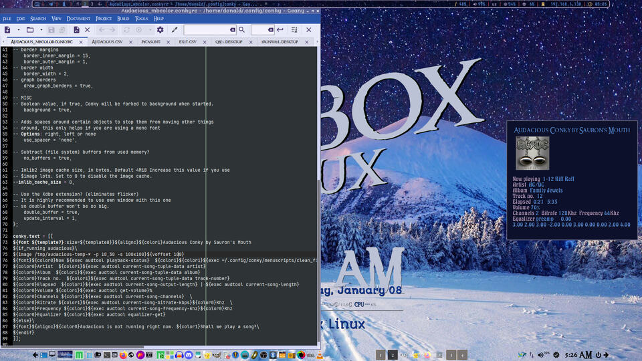The image size is (642, 361).
Task: Switch to workspace 4 in pager
Action: pos(463,354)
